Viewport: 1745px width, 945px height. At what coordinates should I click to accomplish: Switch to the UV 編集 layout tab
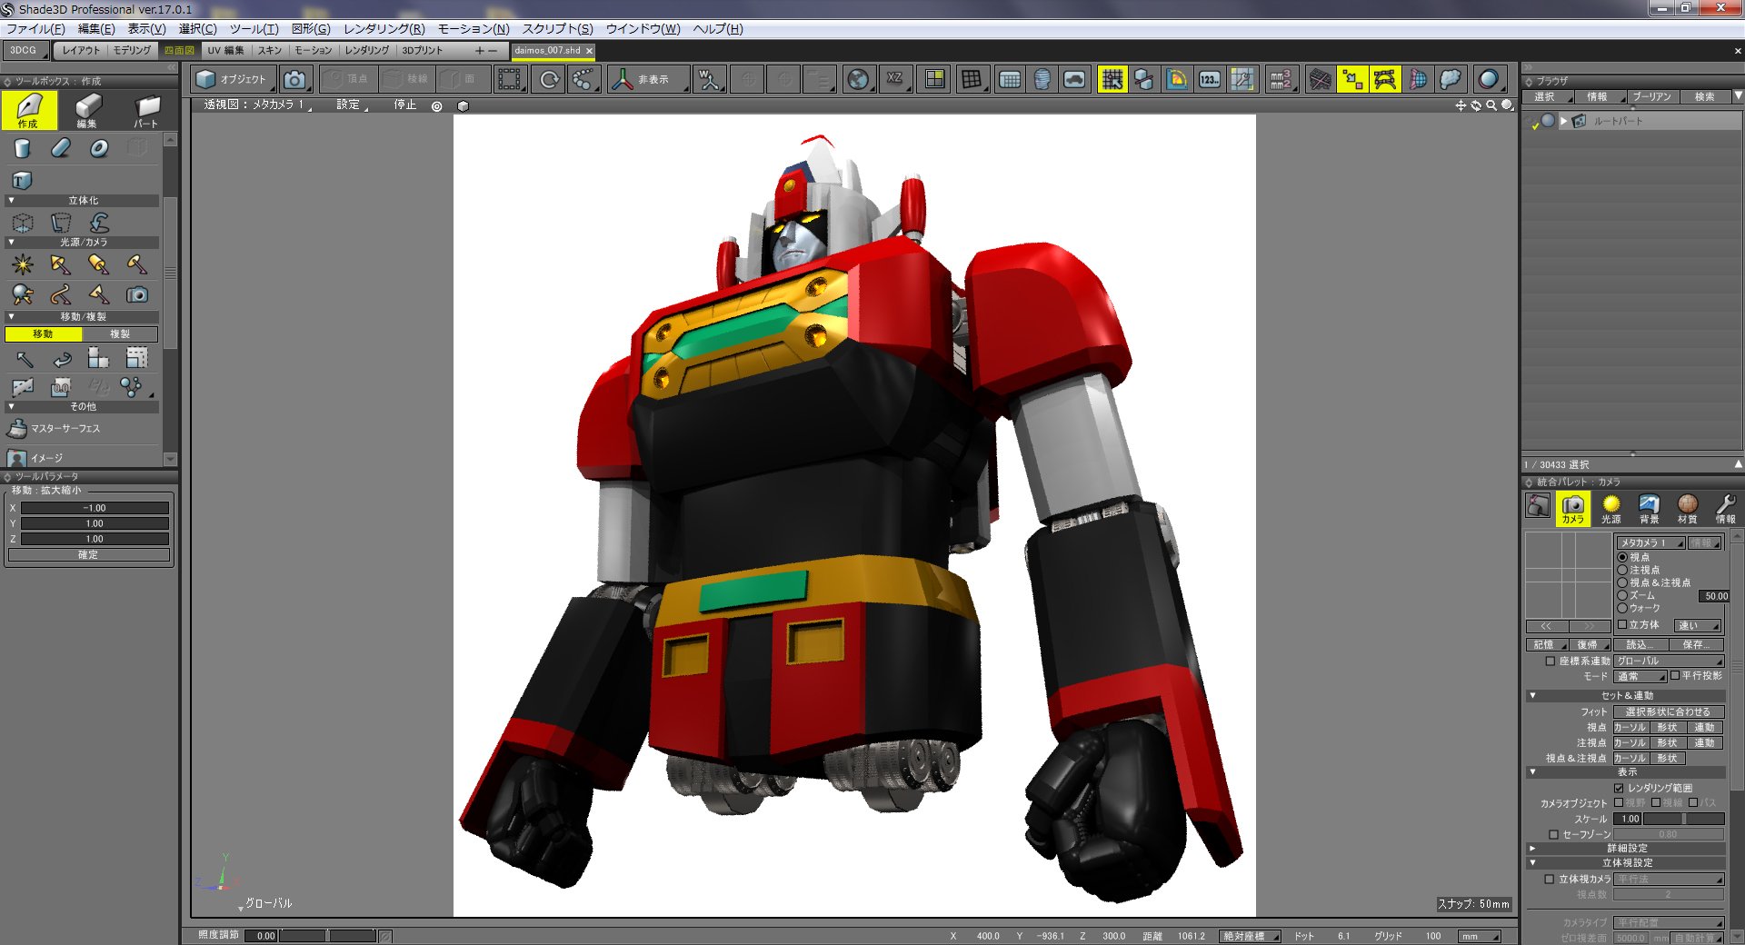click(225, 50)
